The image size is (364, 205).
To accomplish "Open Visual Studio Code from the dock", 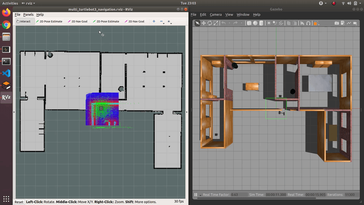I will click(x=6, y=73).
